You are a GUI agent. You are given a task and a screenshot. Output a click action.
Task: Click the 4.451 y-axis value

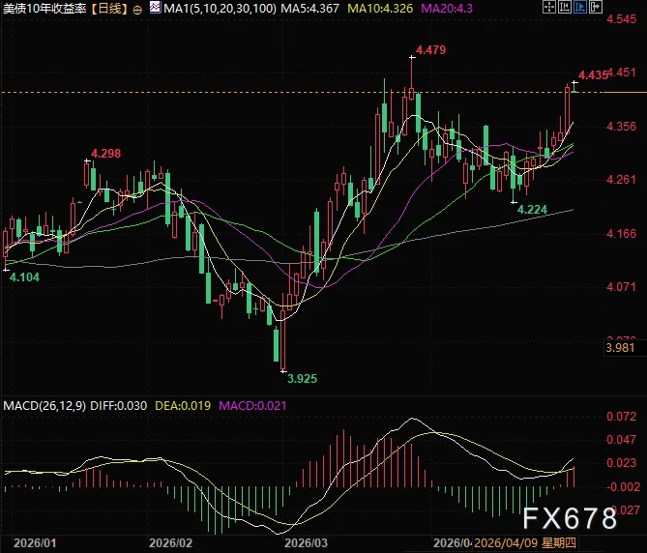(x=623, y=73)
